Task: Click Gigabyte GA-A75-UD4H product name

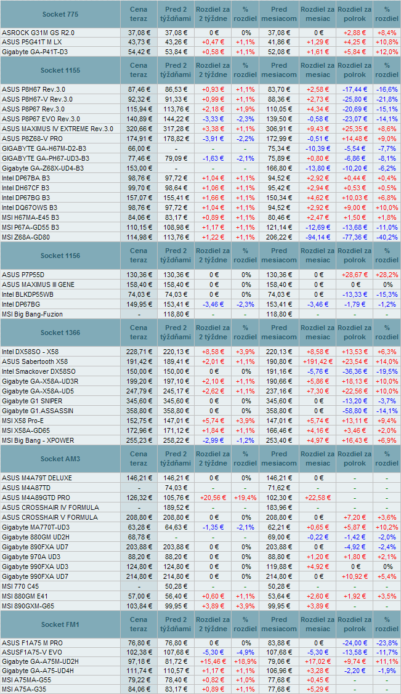Action: pos(39,672)
